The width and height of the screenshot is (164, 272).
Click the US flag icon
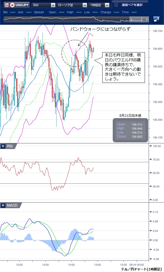(x=6, y=5)
